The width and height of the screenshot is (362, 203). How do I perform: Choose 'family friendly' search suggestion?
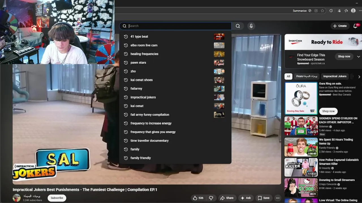point(175,158)
